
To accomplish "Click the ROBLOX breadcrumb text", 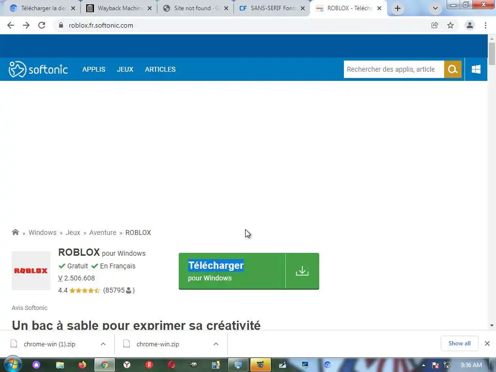I will point(138,232).
